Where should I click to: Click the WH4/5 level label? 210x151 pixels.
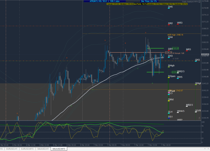(x=181, y=111)
